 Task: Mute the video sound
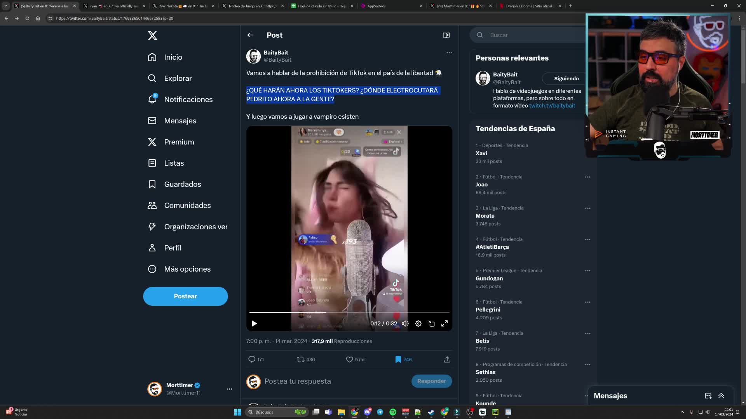[x=405, y=324]
